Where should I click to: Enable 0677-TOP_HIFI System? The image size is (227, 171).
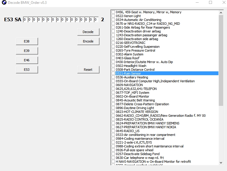coord(113,93)
